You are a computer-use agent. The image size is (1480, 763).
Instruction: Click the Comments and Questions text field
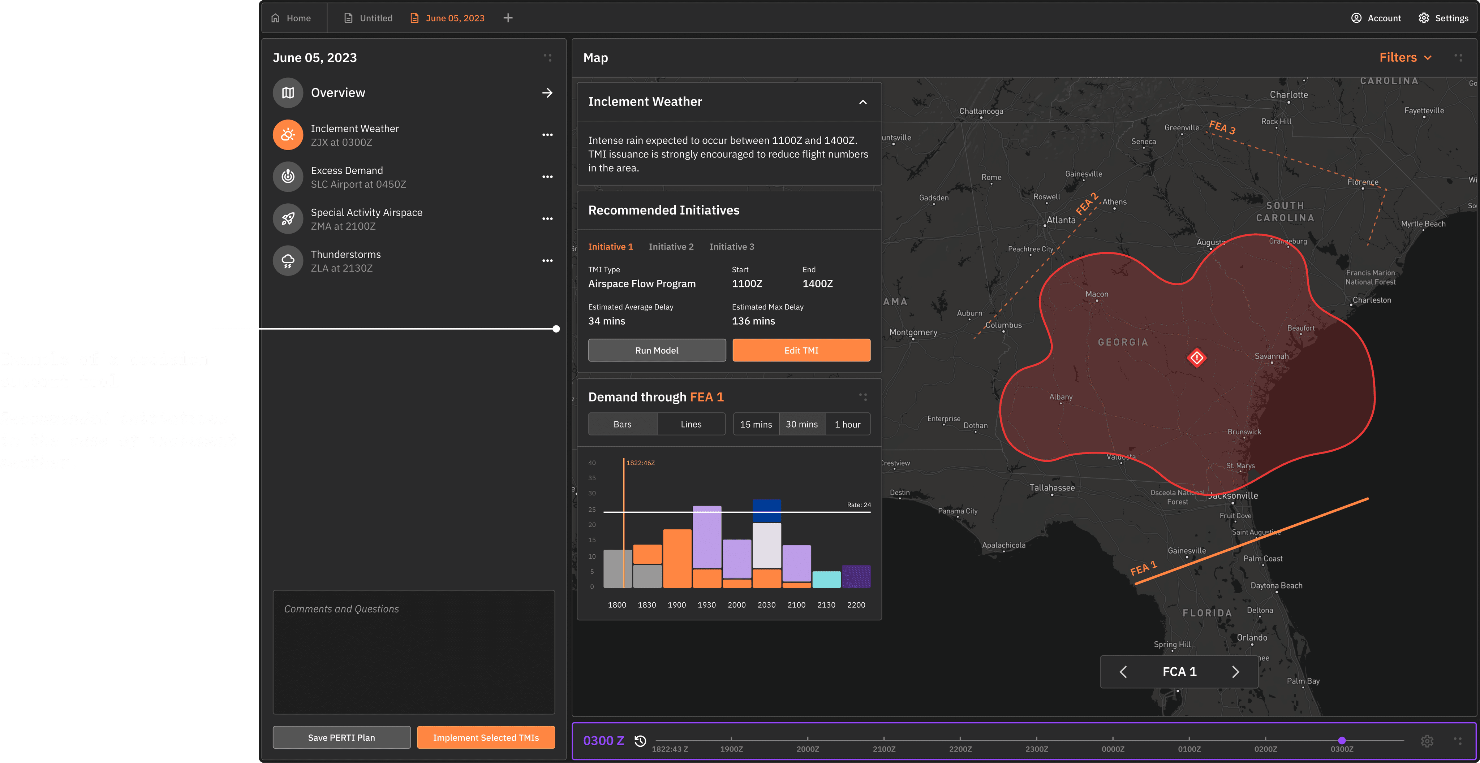tap(414, 652)
